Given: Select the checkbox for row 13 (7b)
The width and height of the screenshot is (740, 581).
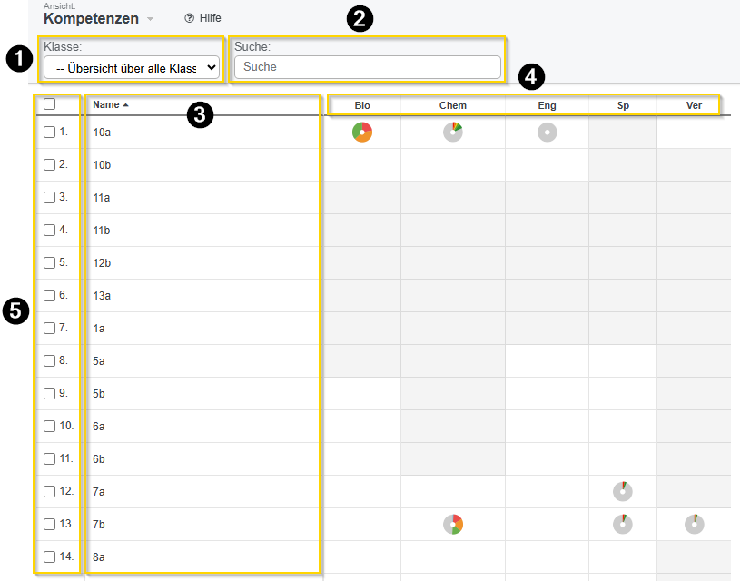Looking at the screenshot, I should [50, 525].
